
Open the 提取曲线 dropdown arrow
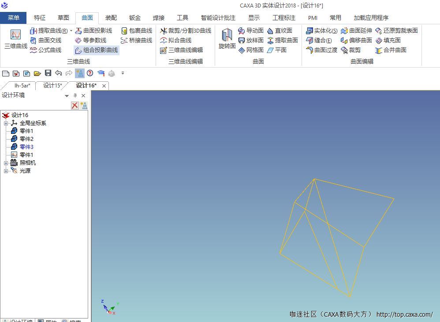71,30
